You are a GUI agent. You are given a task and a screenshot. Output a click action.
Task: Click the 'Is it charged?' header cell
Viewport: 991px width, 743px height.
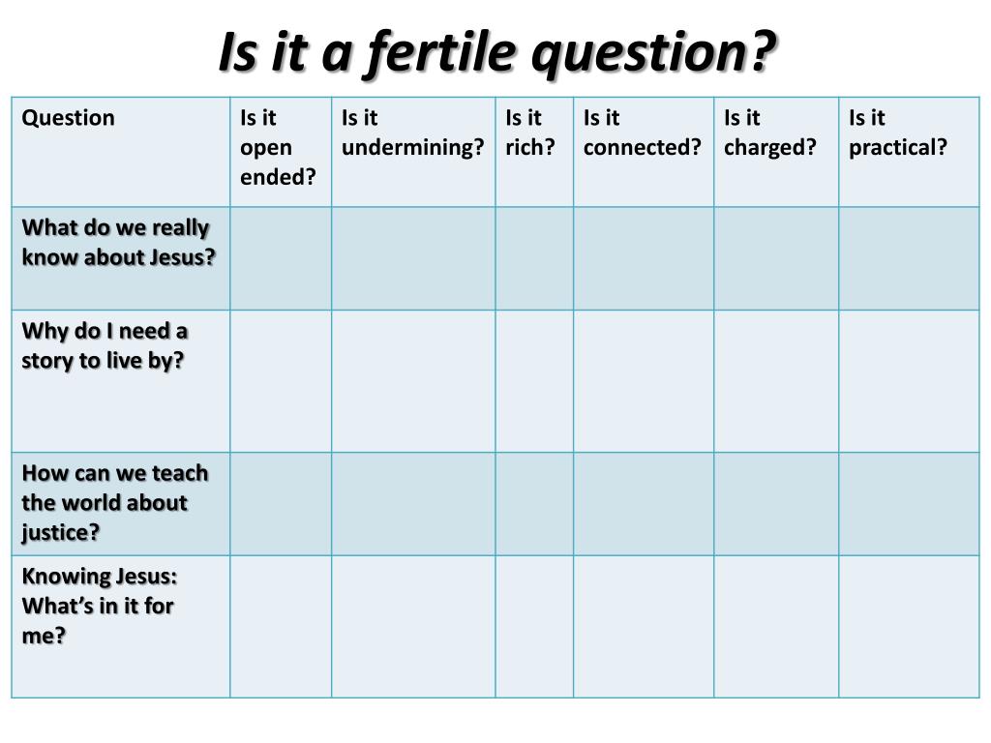point(776,152)
